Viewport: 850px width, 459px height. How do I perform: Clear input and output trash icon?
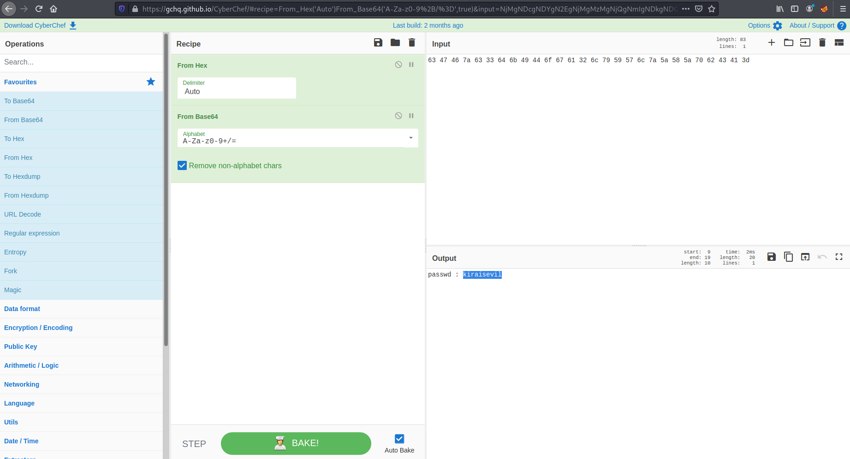(x=822, y=43)
